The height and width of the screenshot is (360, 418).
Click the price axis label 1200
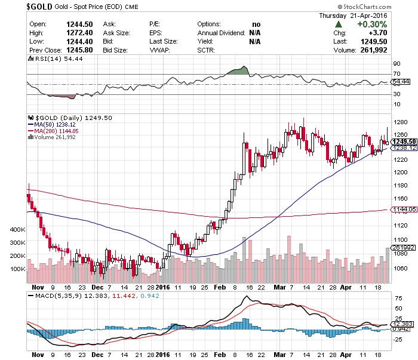[401, 173]
